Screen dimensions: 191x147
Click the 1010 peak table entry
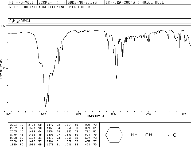72,144
